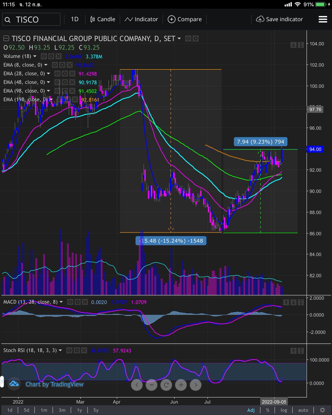The height and width of the screenshot is (415, 332).
Task: Move the main price pane down
Action: (x=294, y=45)
